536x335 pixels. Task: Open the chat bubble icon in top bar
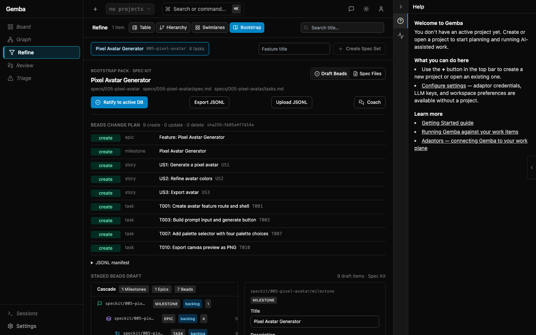pos(351,9)
